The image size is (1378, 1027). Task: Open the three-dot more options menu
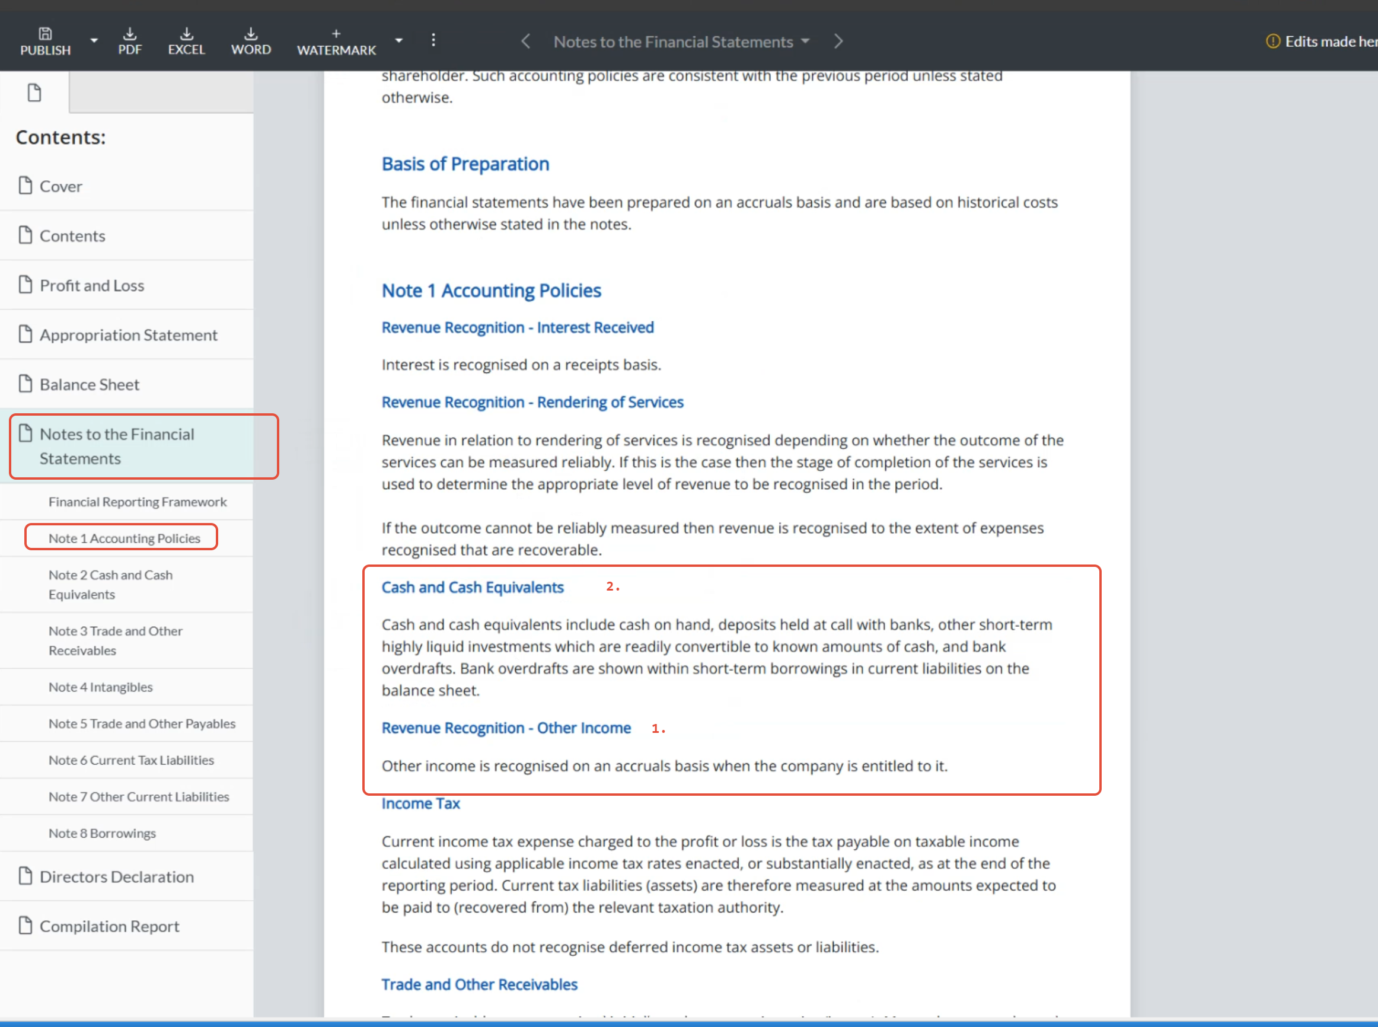433,40
